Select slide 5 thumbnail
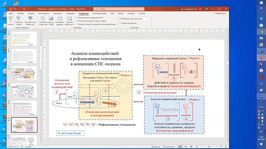The height and width of the screenshot is (149, 266). 24,38
